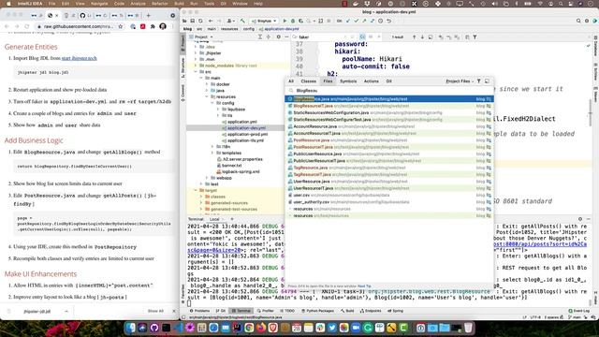The width and height of the screenshot is (599, 337).
Task: Go to next occurrence with down arrow in find bar
Action: (422, 37)
